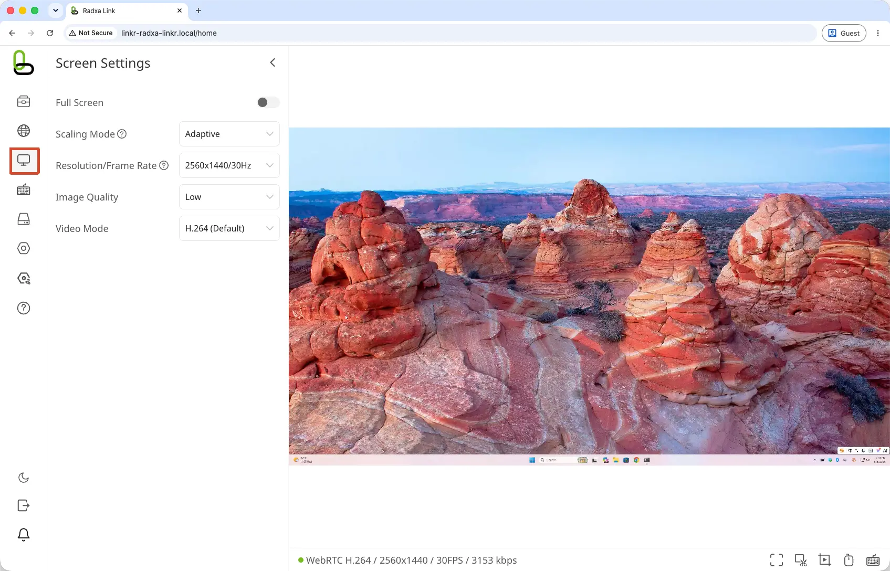Click the IME toolbar in remote desktop

coord(863,450)
